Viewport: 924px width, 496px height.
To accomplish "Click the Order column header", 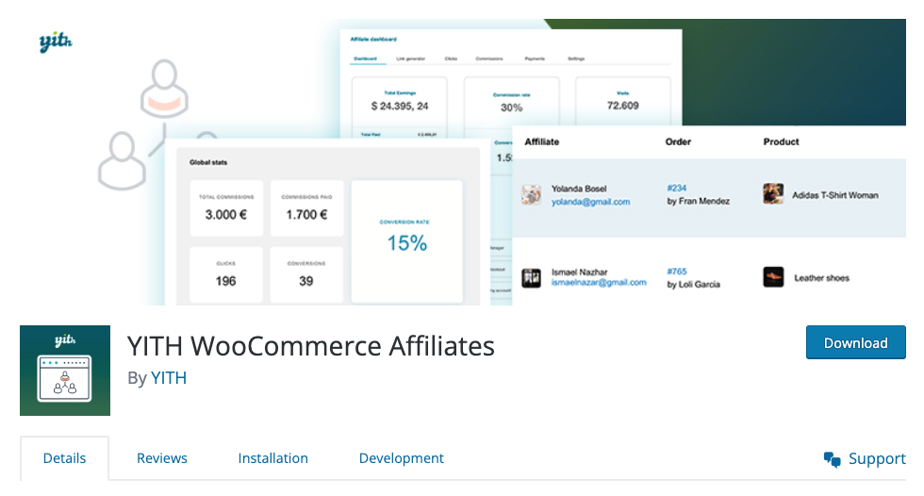I will click(x=678, y=141).
